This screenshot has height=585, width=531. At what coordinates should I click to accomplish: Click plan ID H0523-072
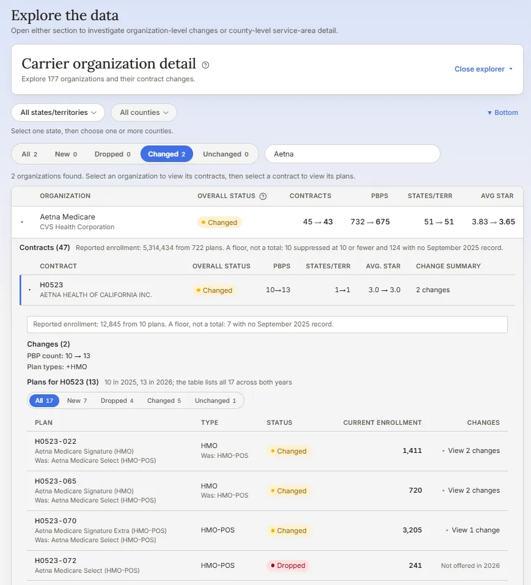(x=56, y=561)
